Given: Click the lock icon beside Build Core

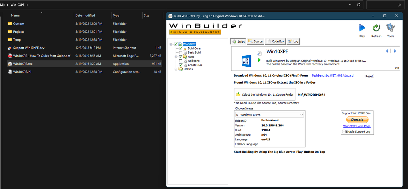Looking at the screenshot, I should tap(185, 48).
